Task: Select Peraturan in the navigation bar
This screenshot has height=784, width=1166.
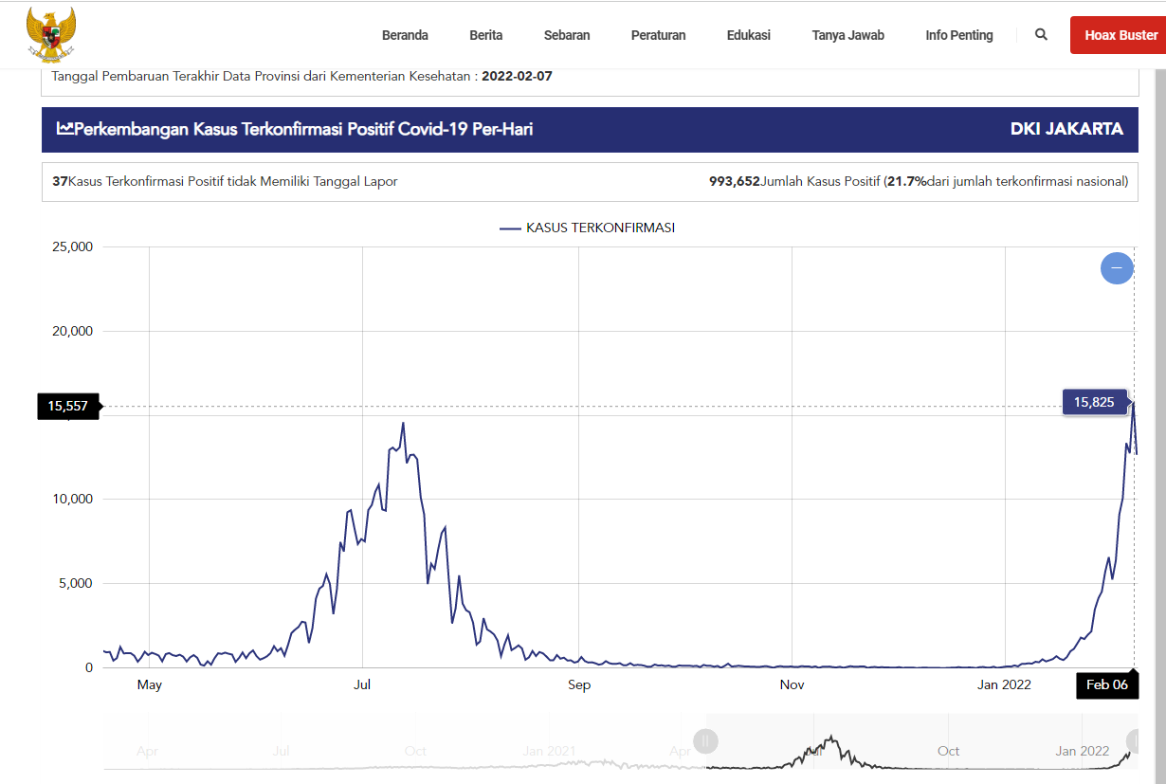Action: pos(658,35)
